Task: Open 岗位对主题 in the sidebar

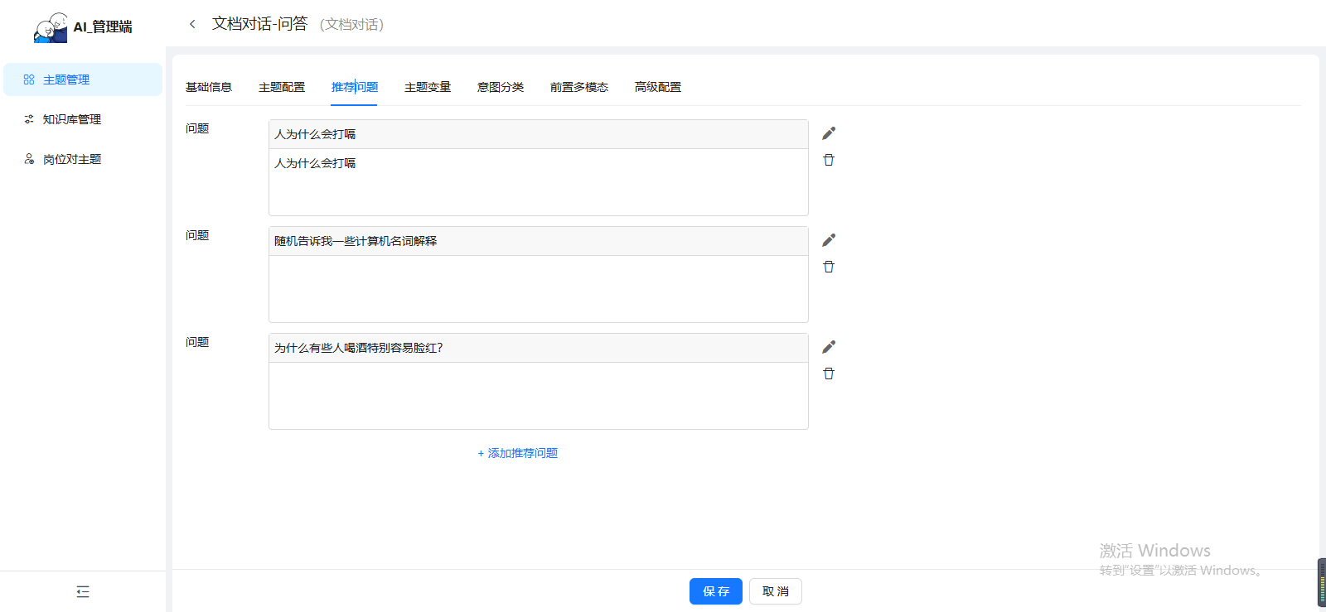Action: [x=72, y=159]
